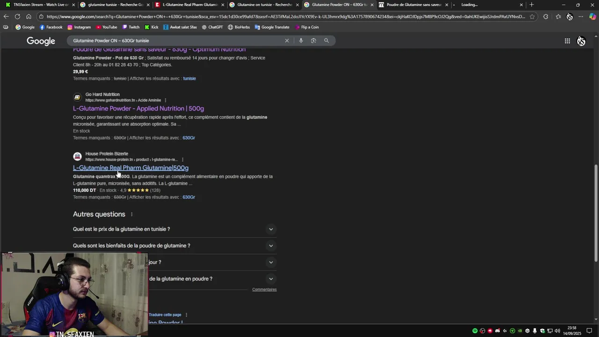The height and width of the screenshot is (337, 599).
Task: Open the BioHerbs bookmark
Action: [239, 27]
